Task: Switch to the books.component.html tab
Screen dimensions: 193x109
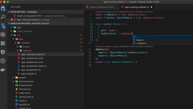Action: (x=102, y=7)
